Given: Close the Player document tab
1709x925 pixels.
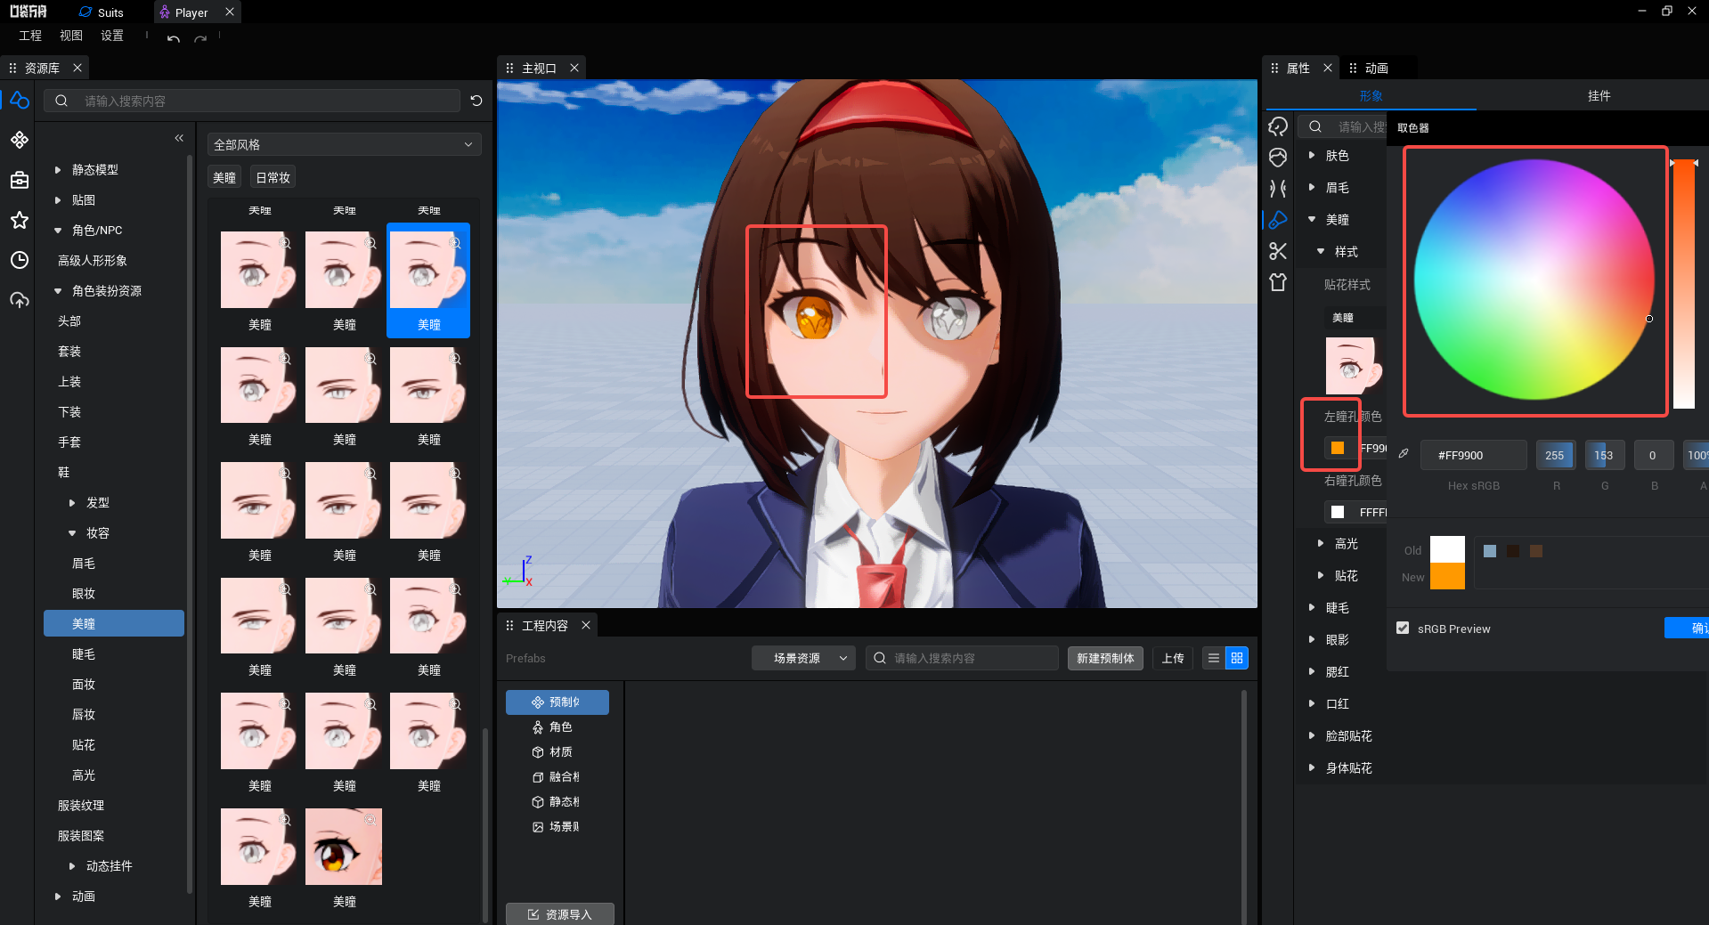Looking at the screenshot, I should point(230,12).
